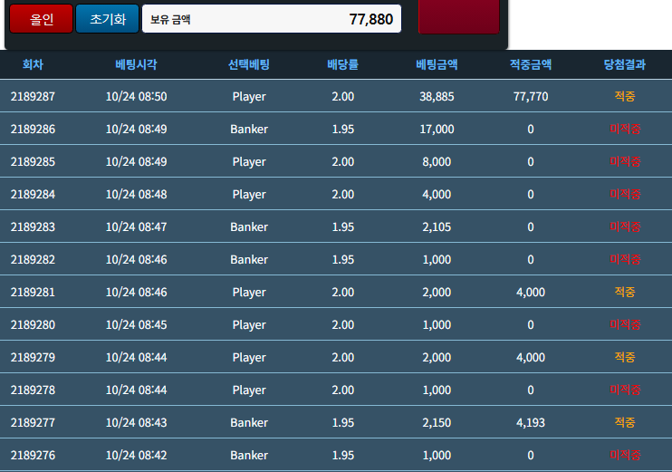Screen dimensions: 672x472
Task: Click the bet time 10/24 08:48
Action: (x=136, y=194)
